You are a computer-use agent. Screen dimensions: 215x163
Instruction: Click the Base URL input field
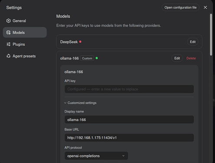pyautogui.click(x=129, y=138)
